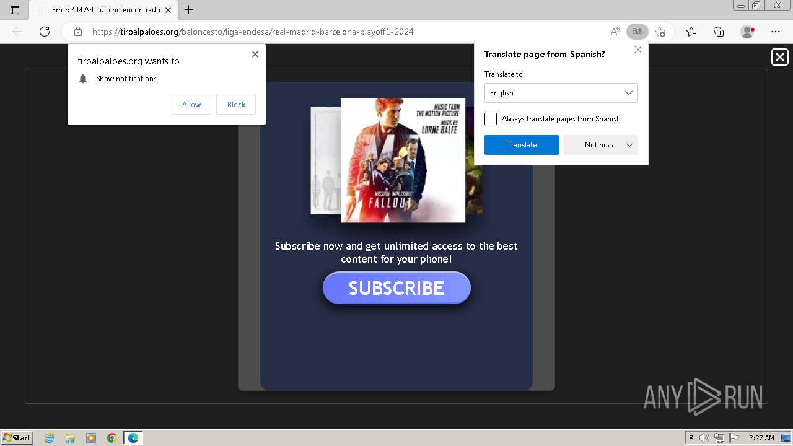
Task: Open the Read aloud icon
Action: pyautogui.click(x=615, y=32)
